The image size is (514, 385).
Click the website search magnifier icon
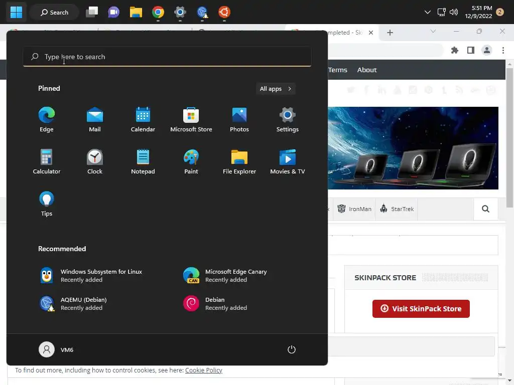point(485,209)
